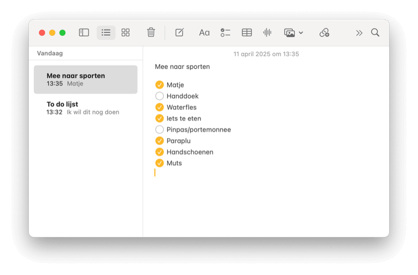The width and height of the screenshot is (418, 275).
Task: Open the media photo insert button
Action: point(289,33)
